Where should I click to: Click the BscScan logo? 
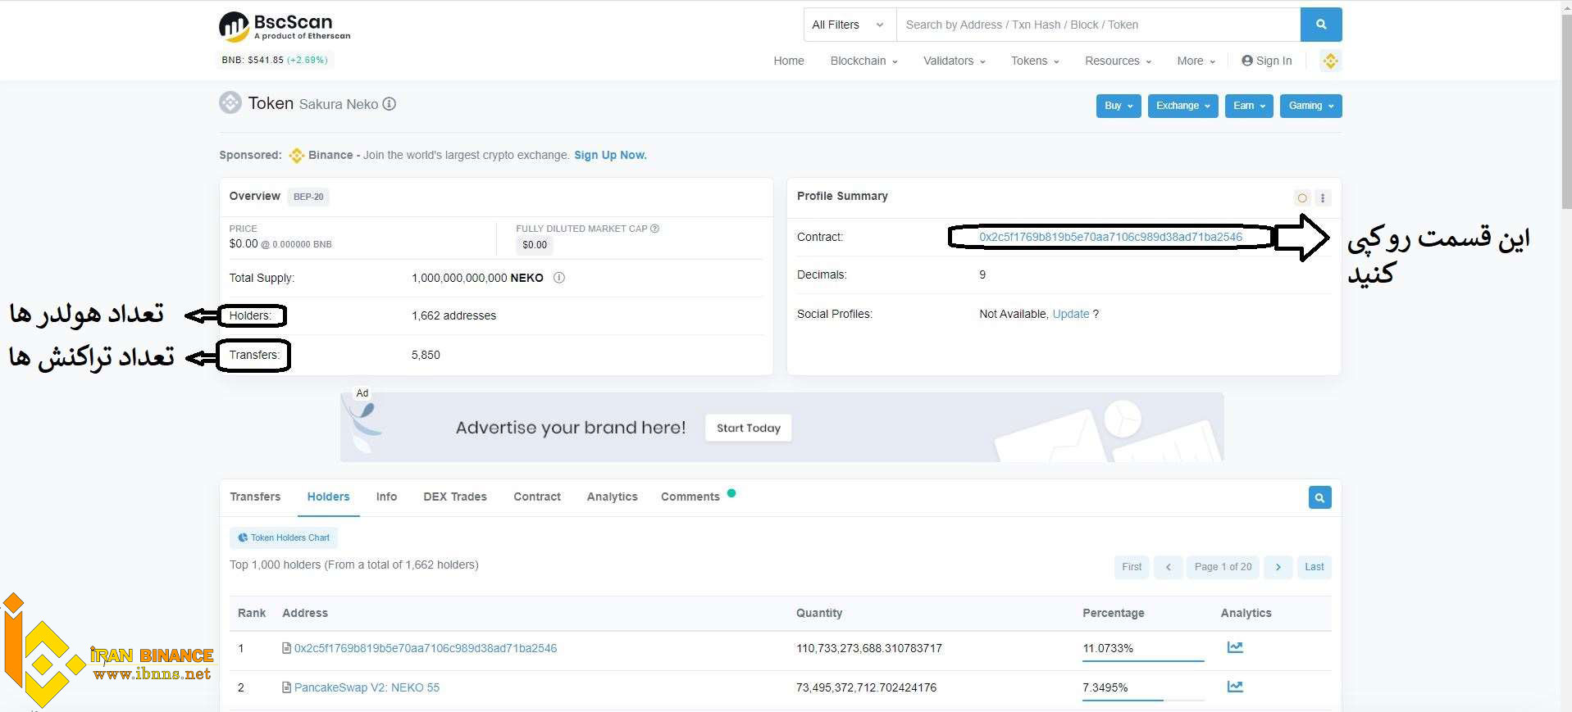coord(285,26)
